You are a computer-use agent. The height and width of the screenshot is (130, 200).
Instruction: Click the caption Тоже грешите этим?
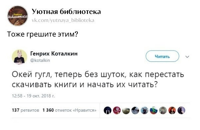43,34
